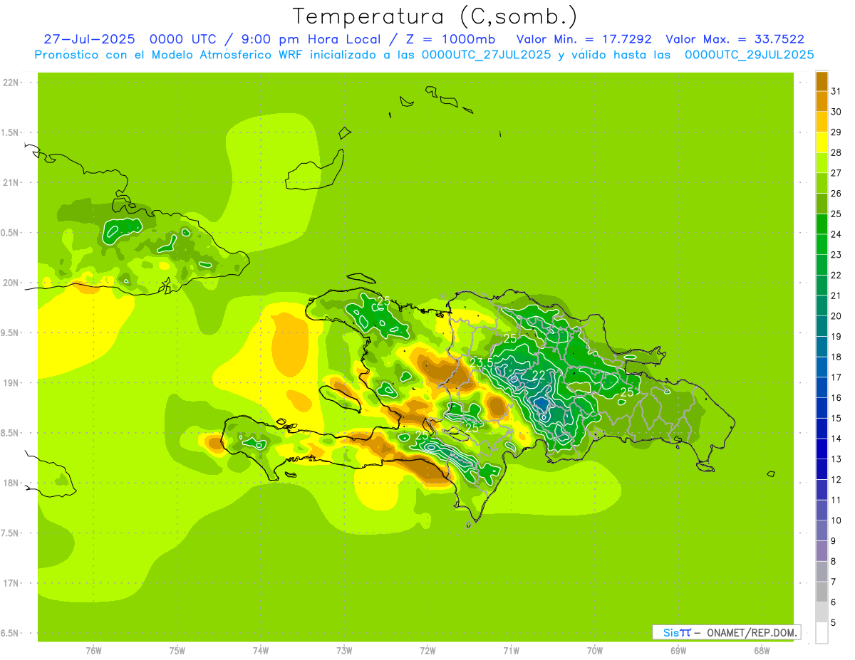The height and width of the screenshot is (660, 855).
Task: Click the yellow legend band between 28 and 29
Action: (822, 142)
